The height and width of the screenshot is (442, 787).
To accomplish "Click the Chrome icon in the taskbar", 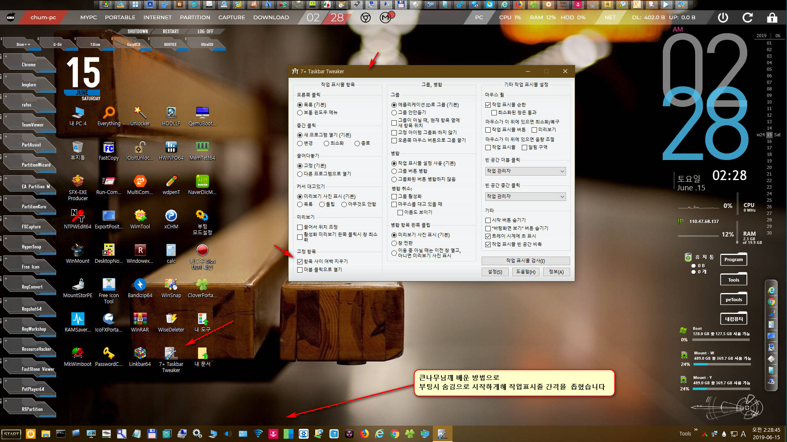I will [x=395, y=433].
